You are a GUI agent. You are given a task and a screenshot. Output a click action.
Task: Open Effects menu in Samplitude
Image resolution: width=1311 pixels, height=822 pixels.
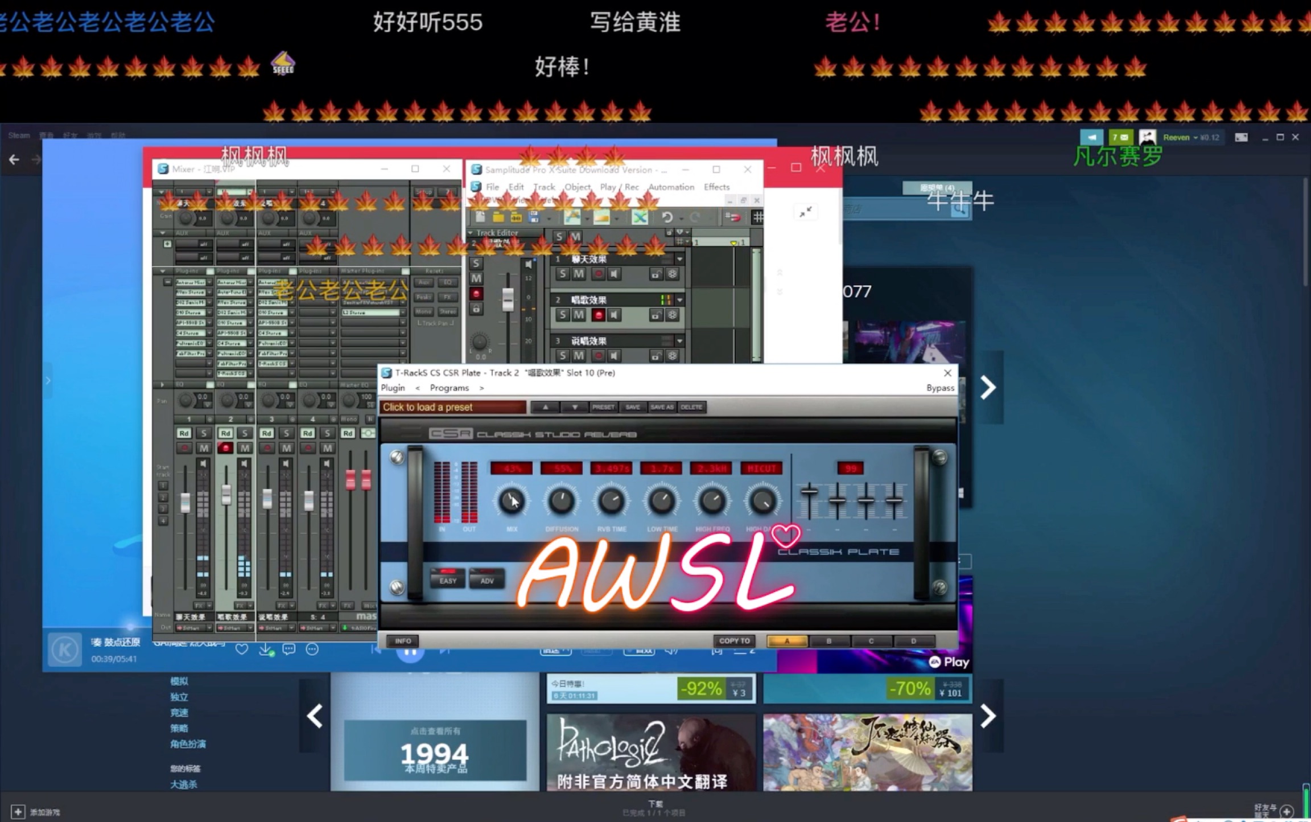coord(716,187)
